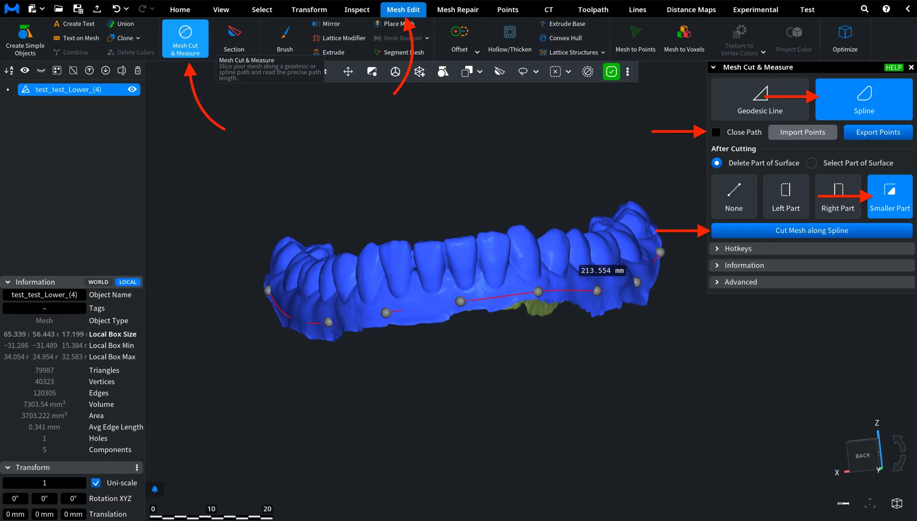This screenshot has height=521, width=917.
Task: Switch to the Mesh Repair tab
Action: (x=458, y=9)
